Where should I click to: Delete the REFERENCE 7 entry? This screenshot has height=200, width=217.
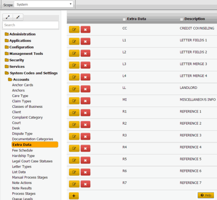(x=85, y=184)
